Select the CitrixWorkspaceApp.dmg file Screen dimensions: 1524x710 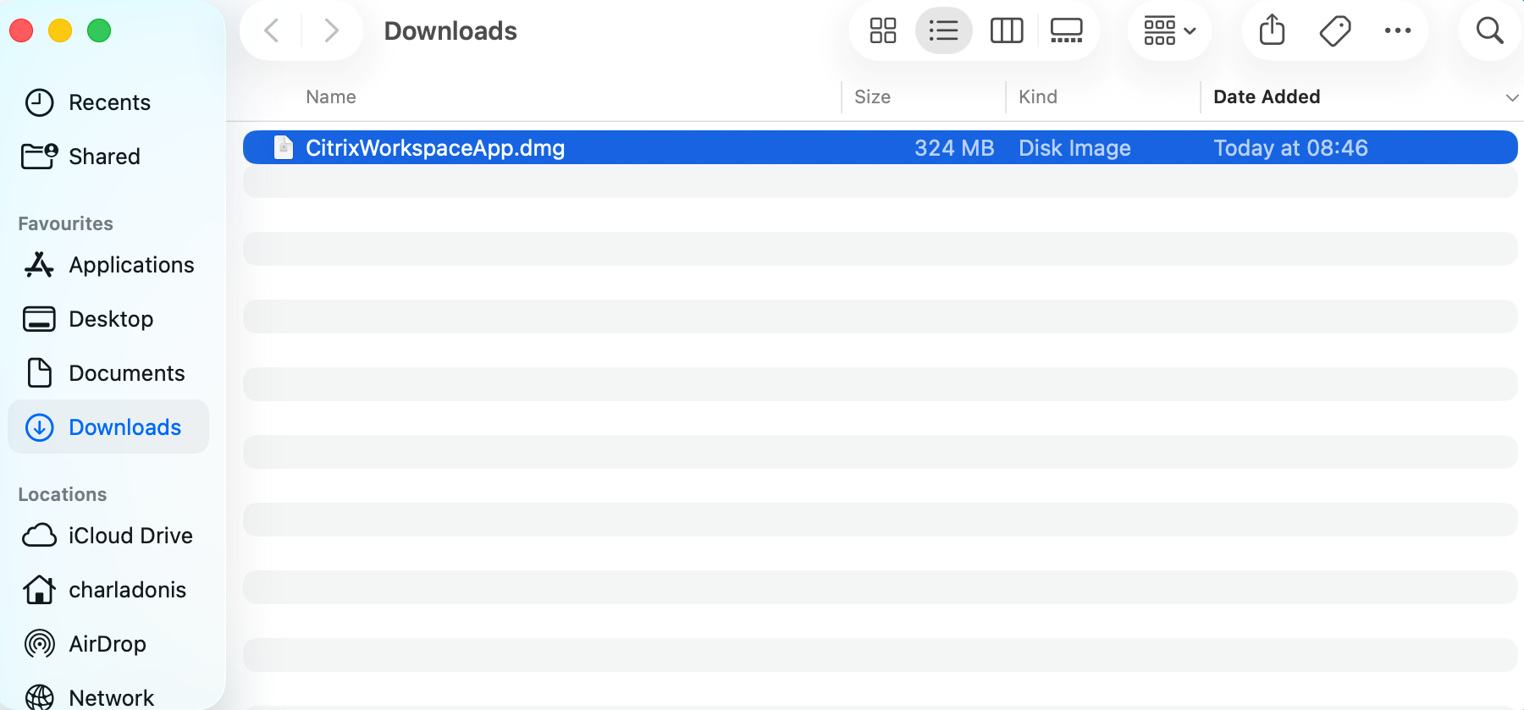pyautogui.click(x=435, y=148)
